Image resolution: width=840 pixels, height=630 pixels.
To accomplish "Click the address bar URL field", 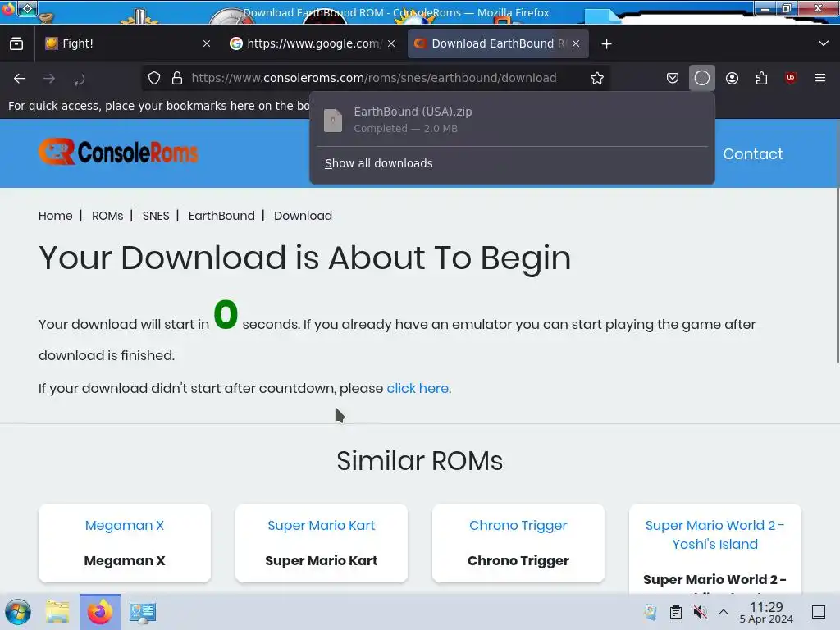I will click(374, 78).
